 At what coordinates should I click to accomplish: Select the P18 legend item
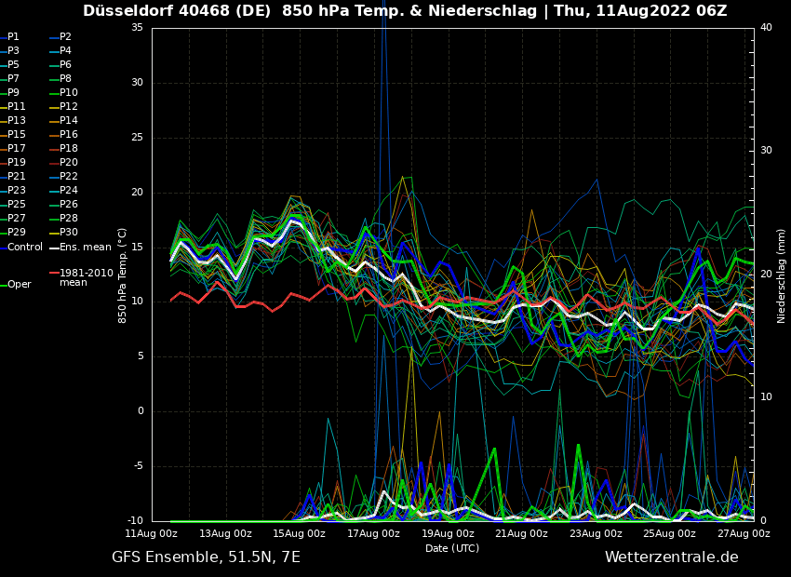click(69, 149)
